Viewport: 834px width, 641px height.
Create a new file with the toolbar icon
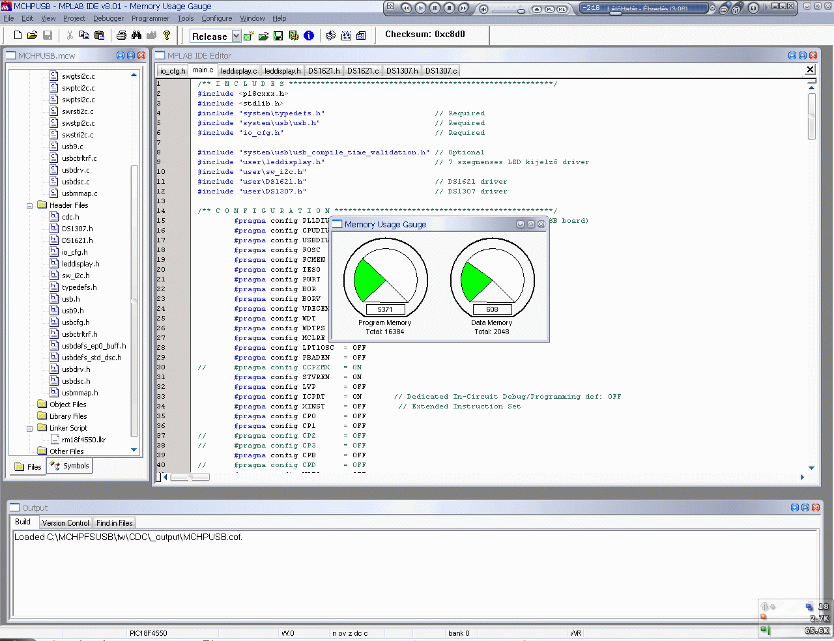pos(18,35)
